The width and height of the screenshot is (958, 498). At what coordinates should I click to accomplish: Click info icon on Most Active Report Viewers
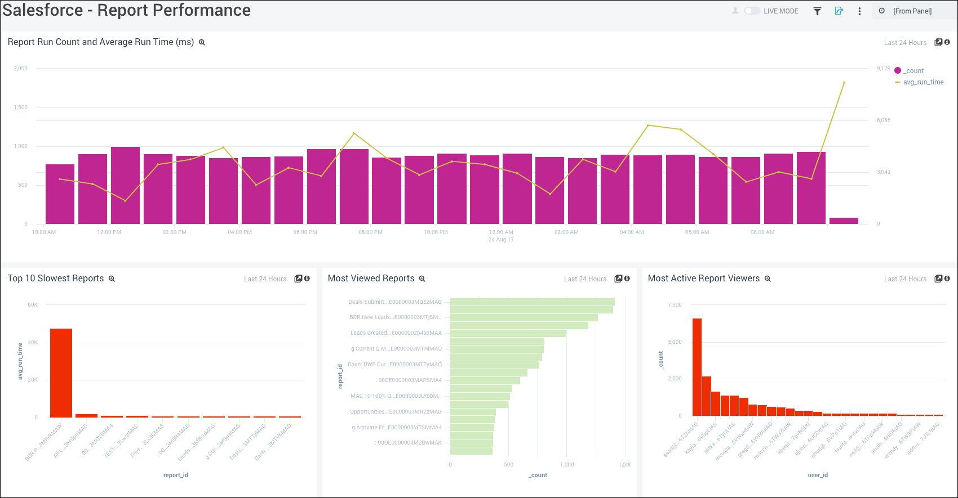pyautogui.click(x=947, y=279)
